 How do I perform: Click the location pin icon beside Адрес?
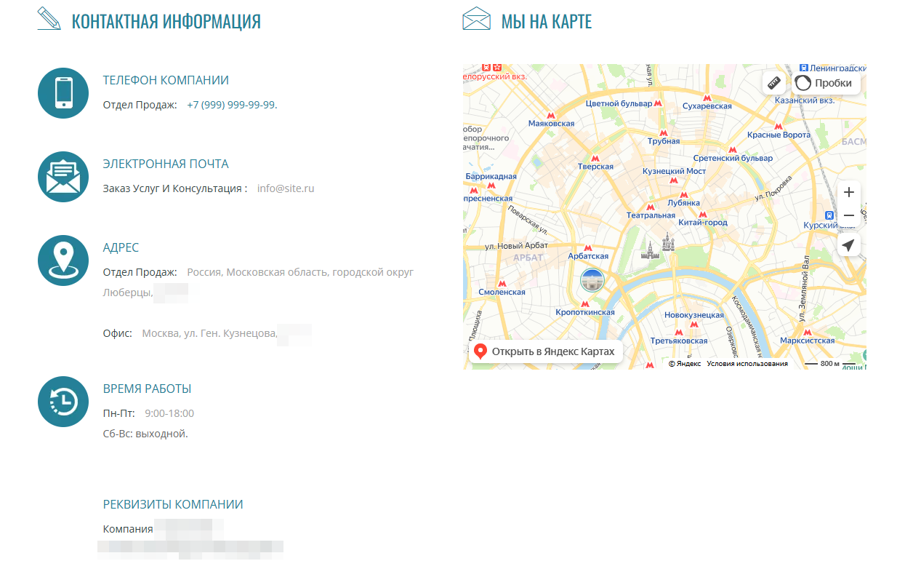63,260
